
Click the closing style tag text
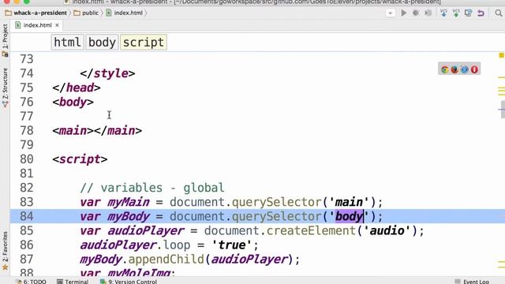click(107, 73)
